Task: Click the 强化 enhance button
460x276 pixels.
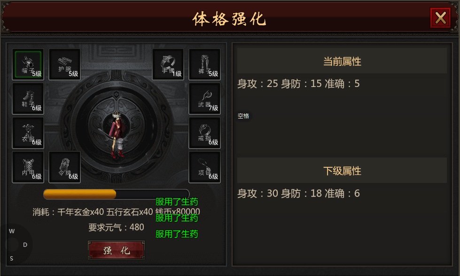Action: (x=116, y=250)
